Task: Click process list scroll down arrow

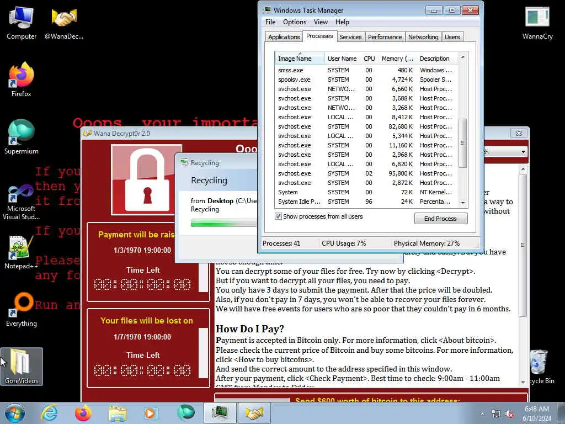Action: tap(463, 203)
